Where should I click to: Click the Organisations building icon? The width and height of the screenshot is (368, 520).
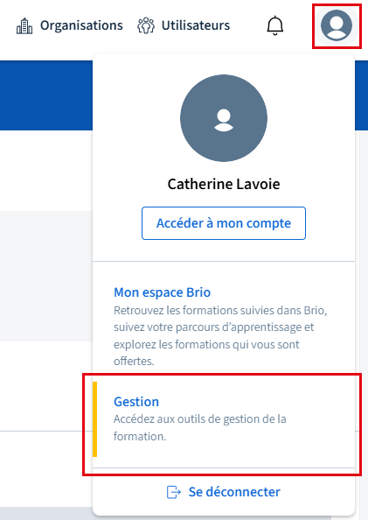tap(24, 26)
